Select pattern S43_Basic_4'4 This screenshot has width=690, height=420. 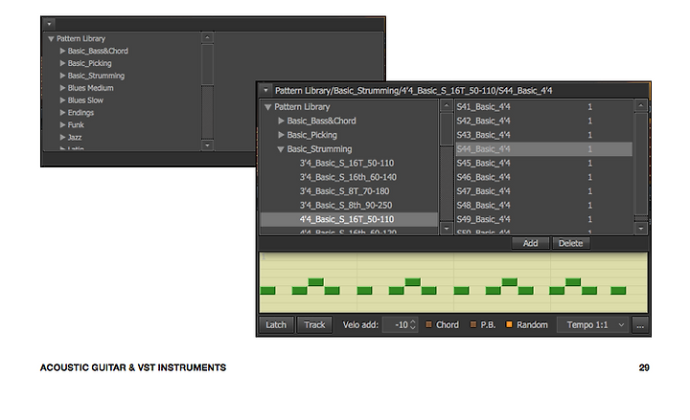(x=544, y=135)
